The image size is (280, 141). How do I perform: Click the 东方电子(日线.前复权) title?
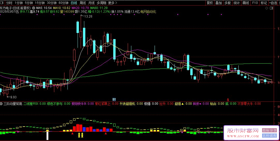click(x=15, y=8)
